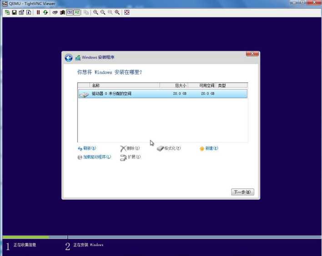Request screen refresh in TightVNC toolbar
Viewport: 322px width, 256px height.
[45, 12]
